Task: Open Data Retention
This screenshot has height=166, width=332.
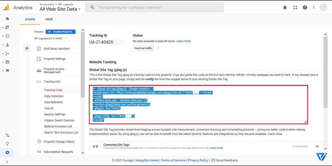Action: pyautogui.click(x=53, y=102)
